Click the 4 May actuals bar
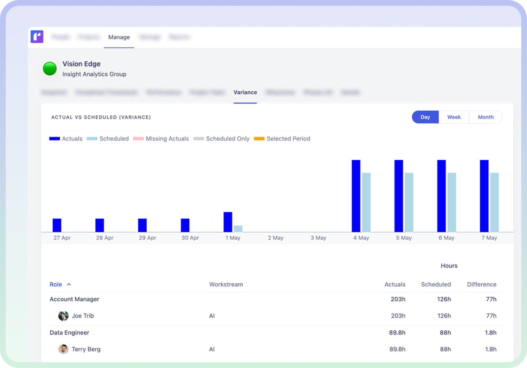 point(356,196)
